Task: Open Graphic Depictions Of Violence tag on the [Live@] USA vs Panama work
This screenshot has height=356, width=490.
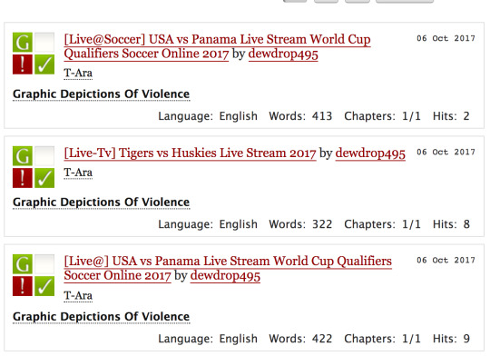Action: point(102,317)
